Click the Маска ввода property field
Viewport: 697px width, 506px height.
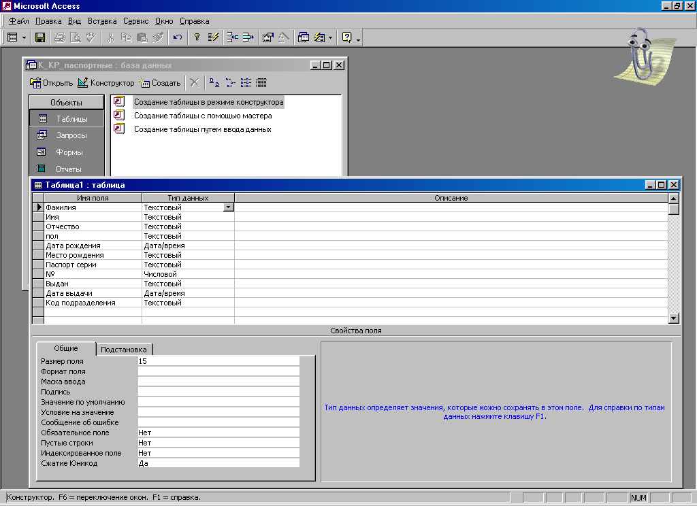218,382
